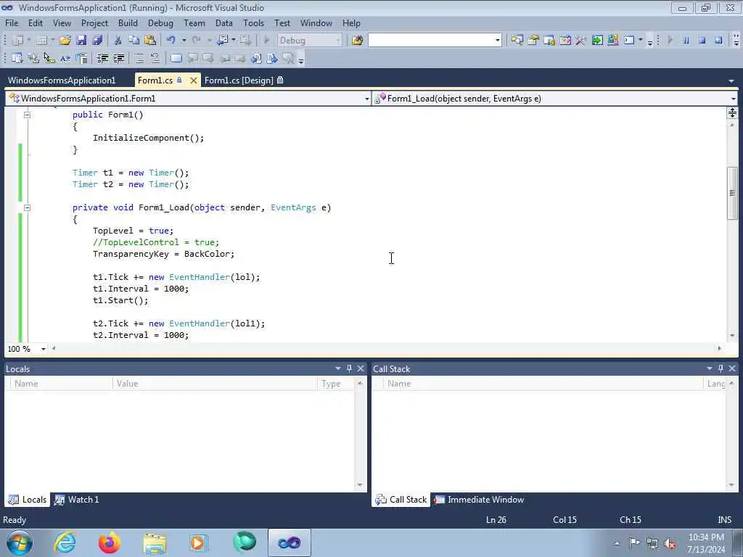Open the 100 % zoom dropdown

coord(43,349)
